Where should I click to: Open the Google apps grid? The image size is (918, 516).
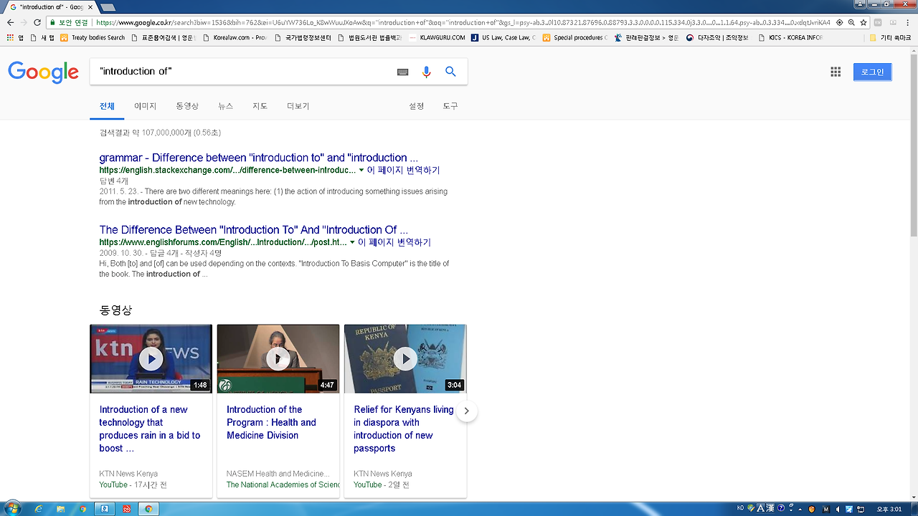pos(836,72)
